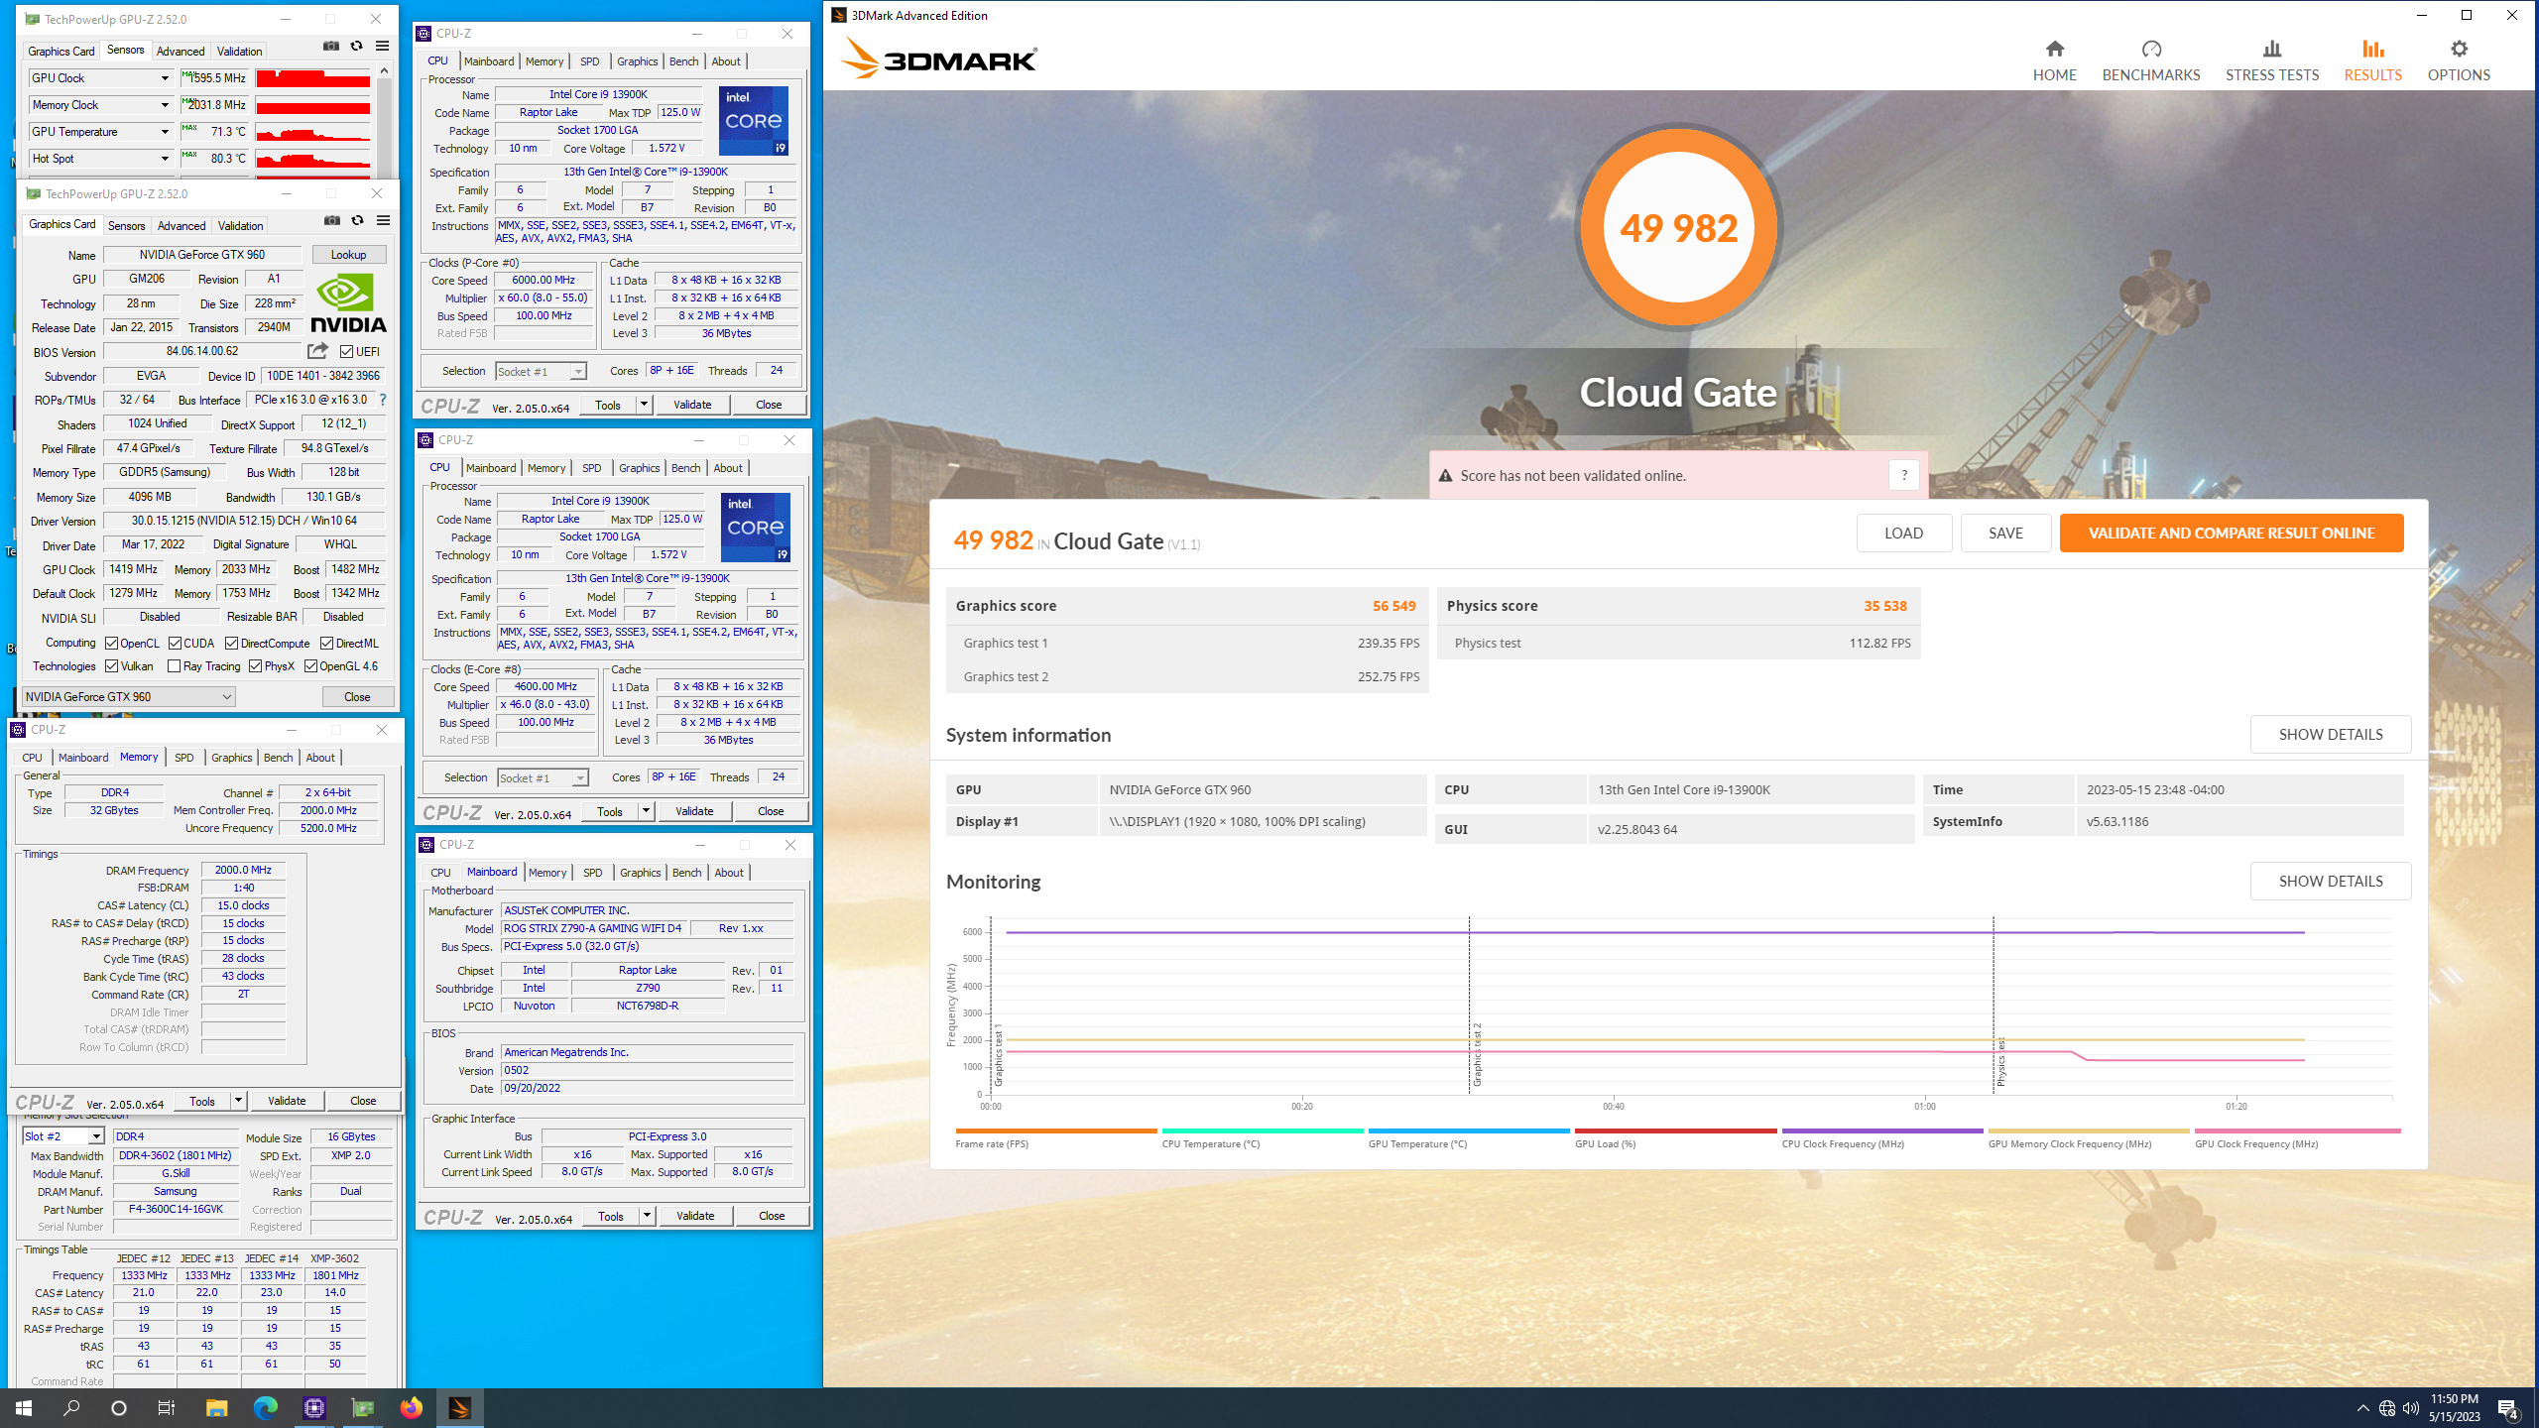Open the RESULTS section in 3DMark
The height and width of the screenshot is (1428, 2539).
click(2372, 60)
